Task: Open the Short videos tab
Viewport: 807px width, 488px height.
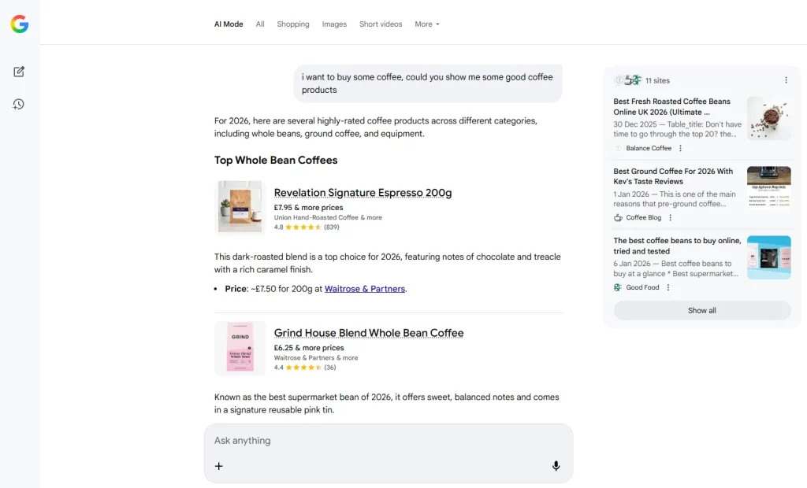Action: pyautogui.click(x=381, y=24)
